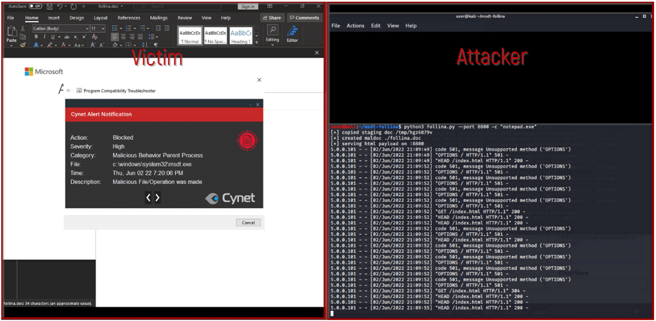Viewport: 656px width, 321px height.
Task: Click the Align Right icon
Action: (131, 37)
